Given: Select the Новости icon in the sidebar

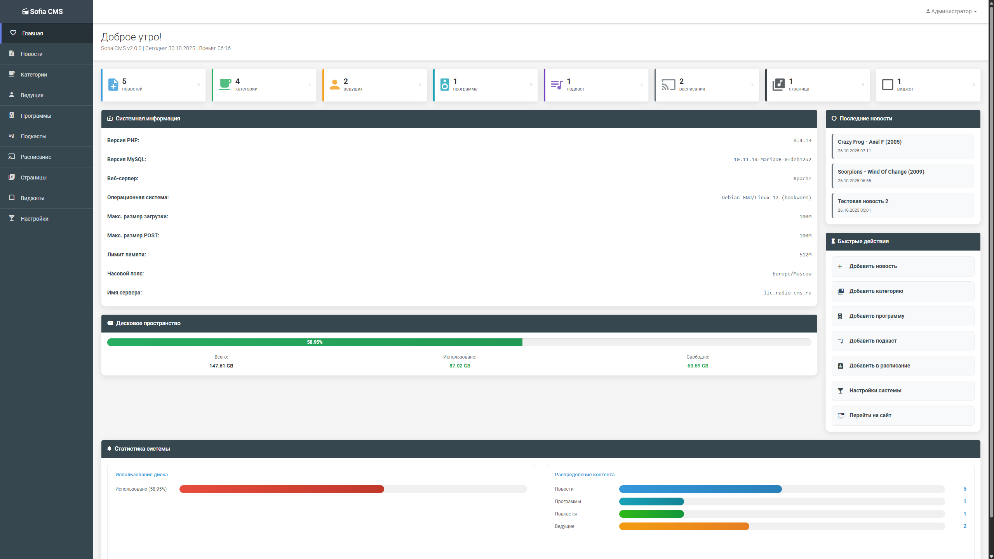Looking at the screenshot, I should [x=12, y=54].
